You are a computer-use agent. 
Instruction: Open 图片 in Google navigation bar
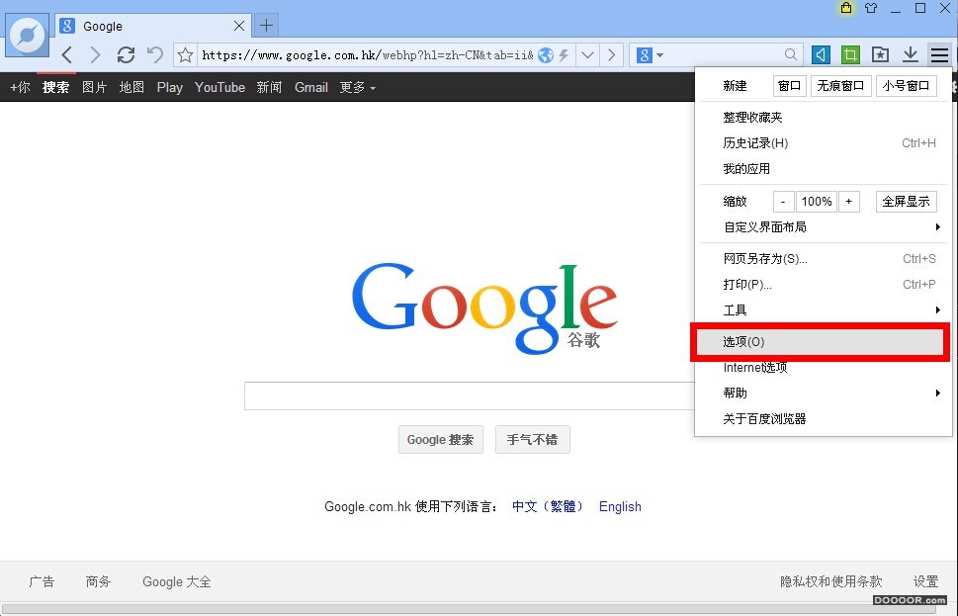click(94, 87)
